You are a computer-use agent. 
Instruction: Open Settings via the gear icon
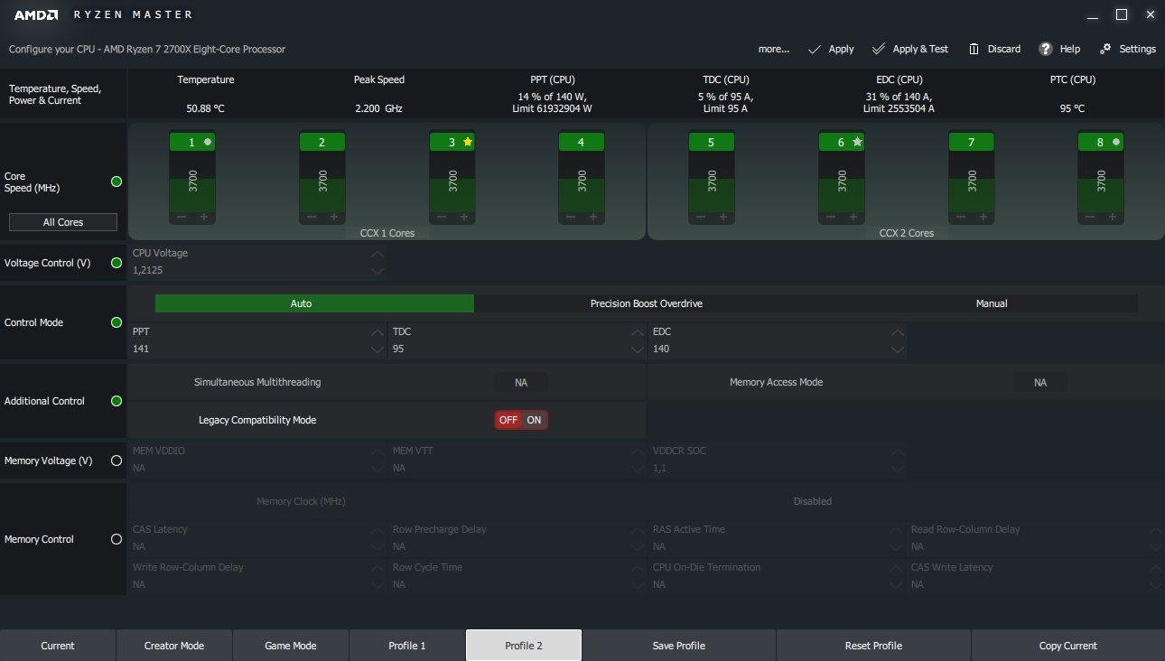(x=1105, y=49)
